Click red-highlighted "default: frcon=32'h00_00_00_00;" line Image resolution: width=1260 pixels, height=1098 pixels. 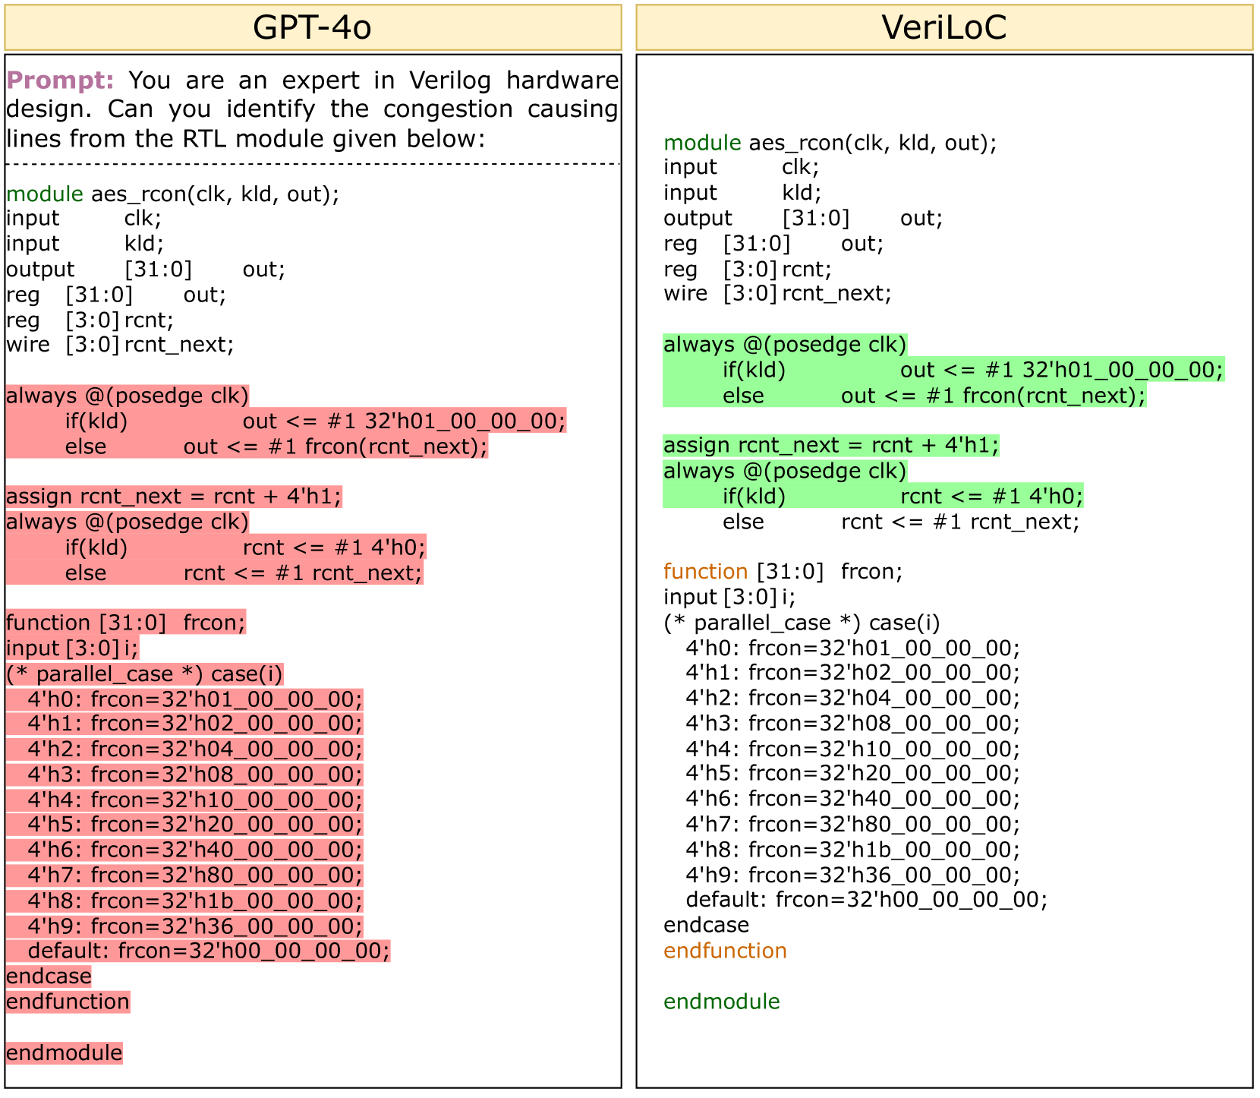[198, 951]
